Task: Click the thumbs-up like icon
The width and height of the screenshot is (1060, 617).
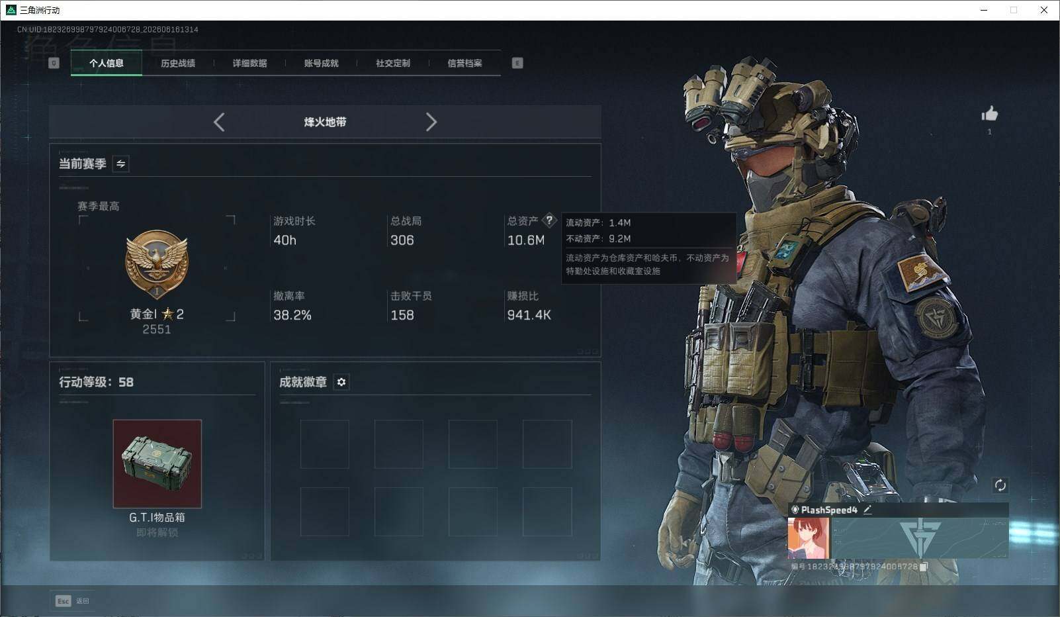Action: (989, 114)
